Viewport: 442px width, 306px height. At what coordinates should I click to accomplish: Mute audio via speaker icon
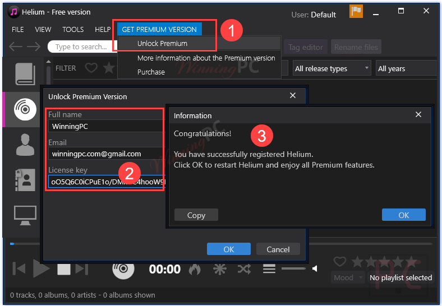pos(315,269)
